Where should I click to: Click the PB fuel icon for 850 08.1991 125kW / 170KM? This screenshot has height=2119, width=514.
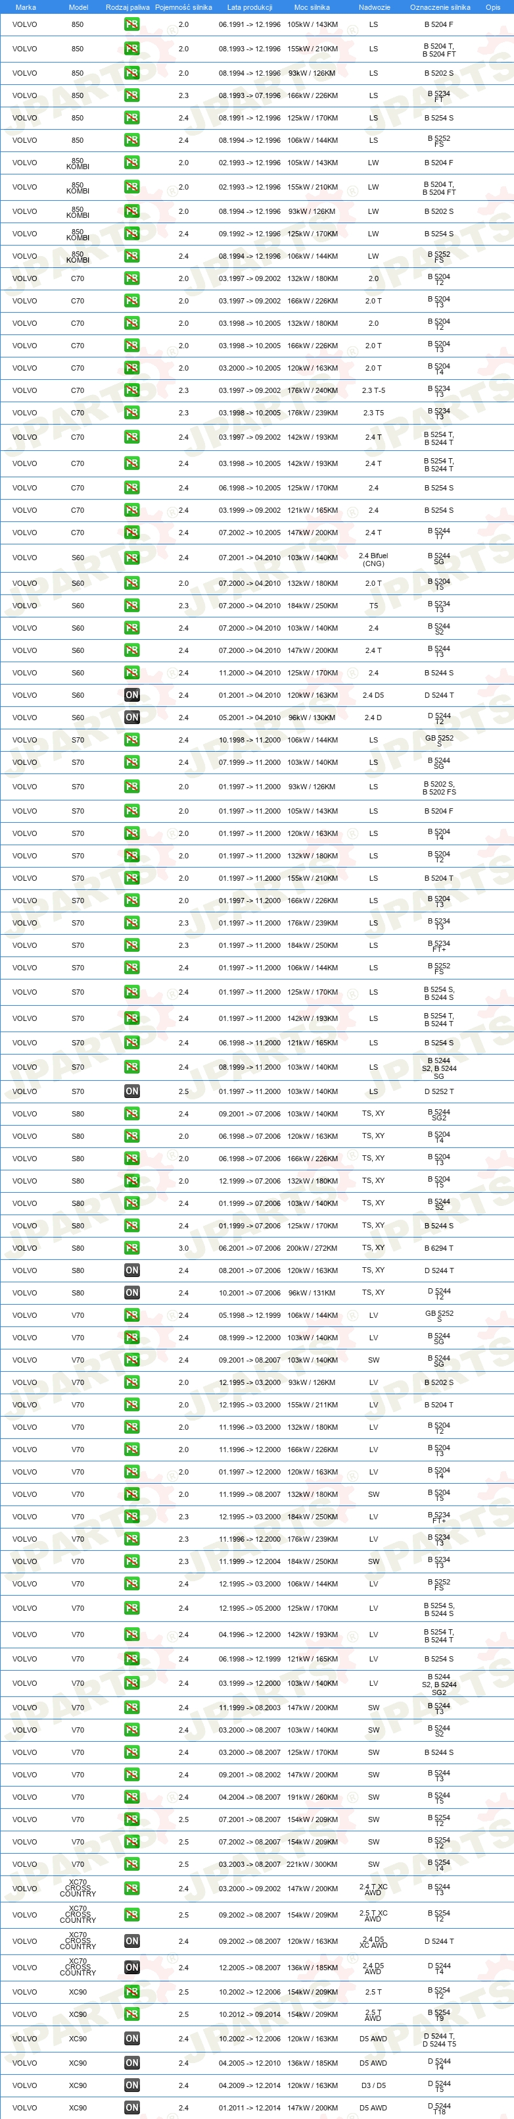point(131,118)
